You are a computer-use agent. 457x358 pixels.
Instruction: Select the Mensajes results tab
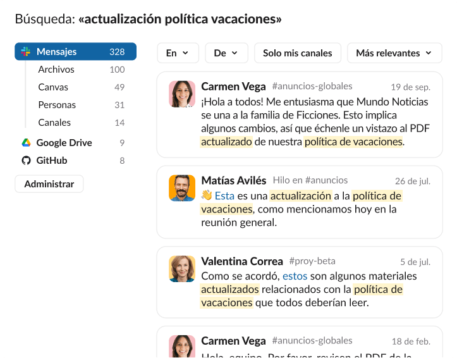tap(75, 52)
